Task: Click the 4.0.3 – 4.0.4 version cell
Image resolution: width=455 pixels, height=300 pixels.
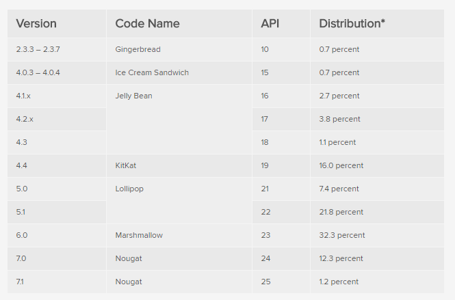Action: pyautogui.click(x=57, y=72)
